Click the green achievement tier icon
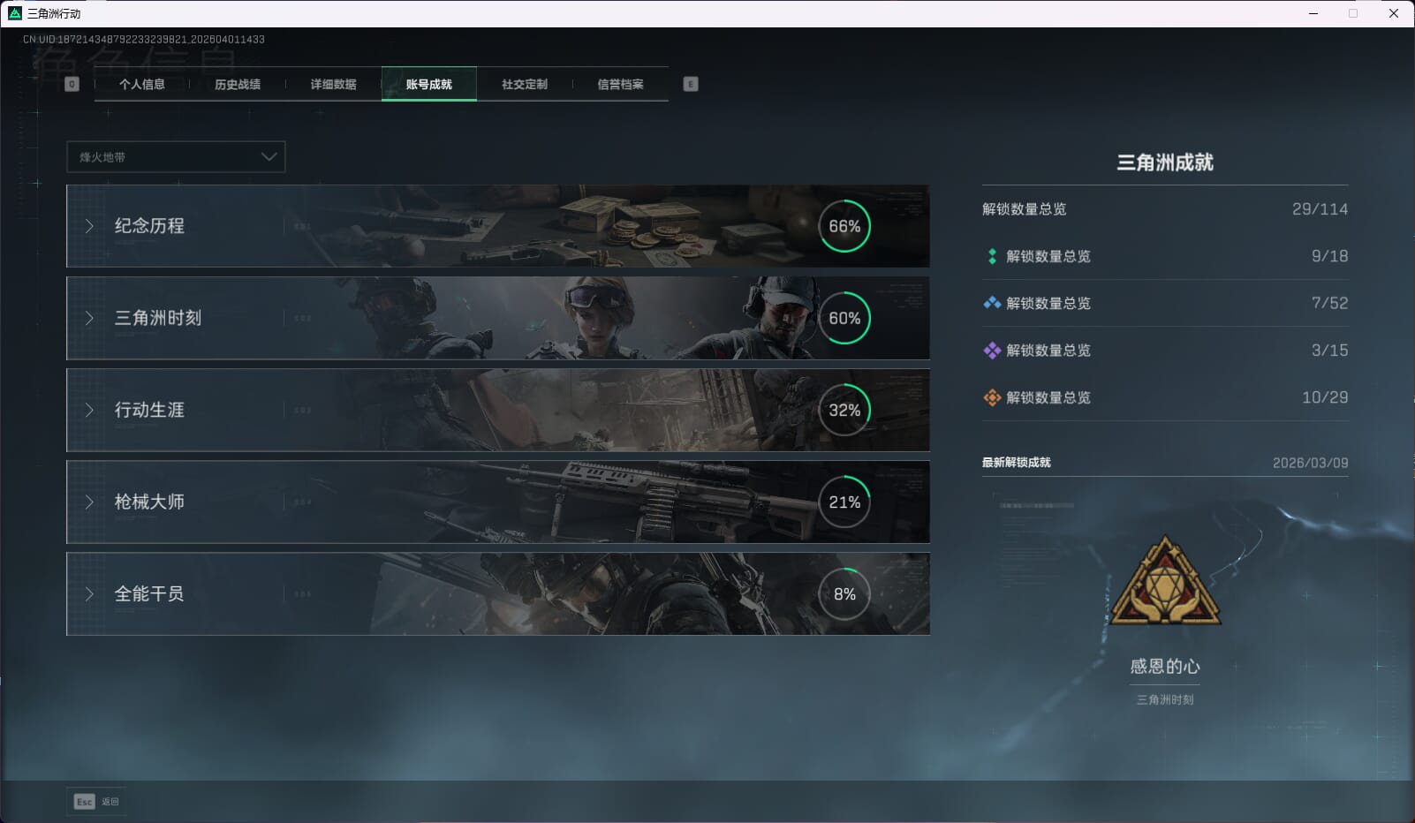 (x=992, y=256)
